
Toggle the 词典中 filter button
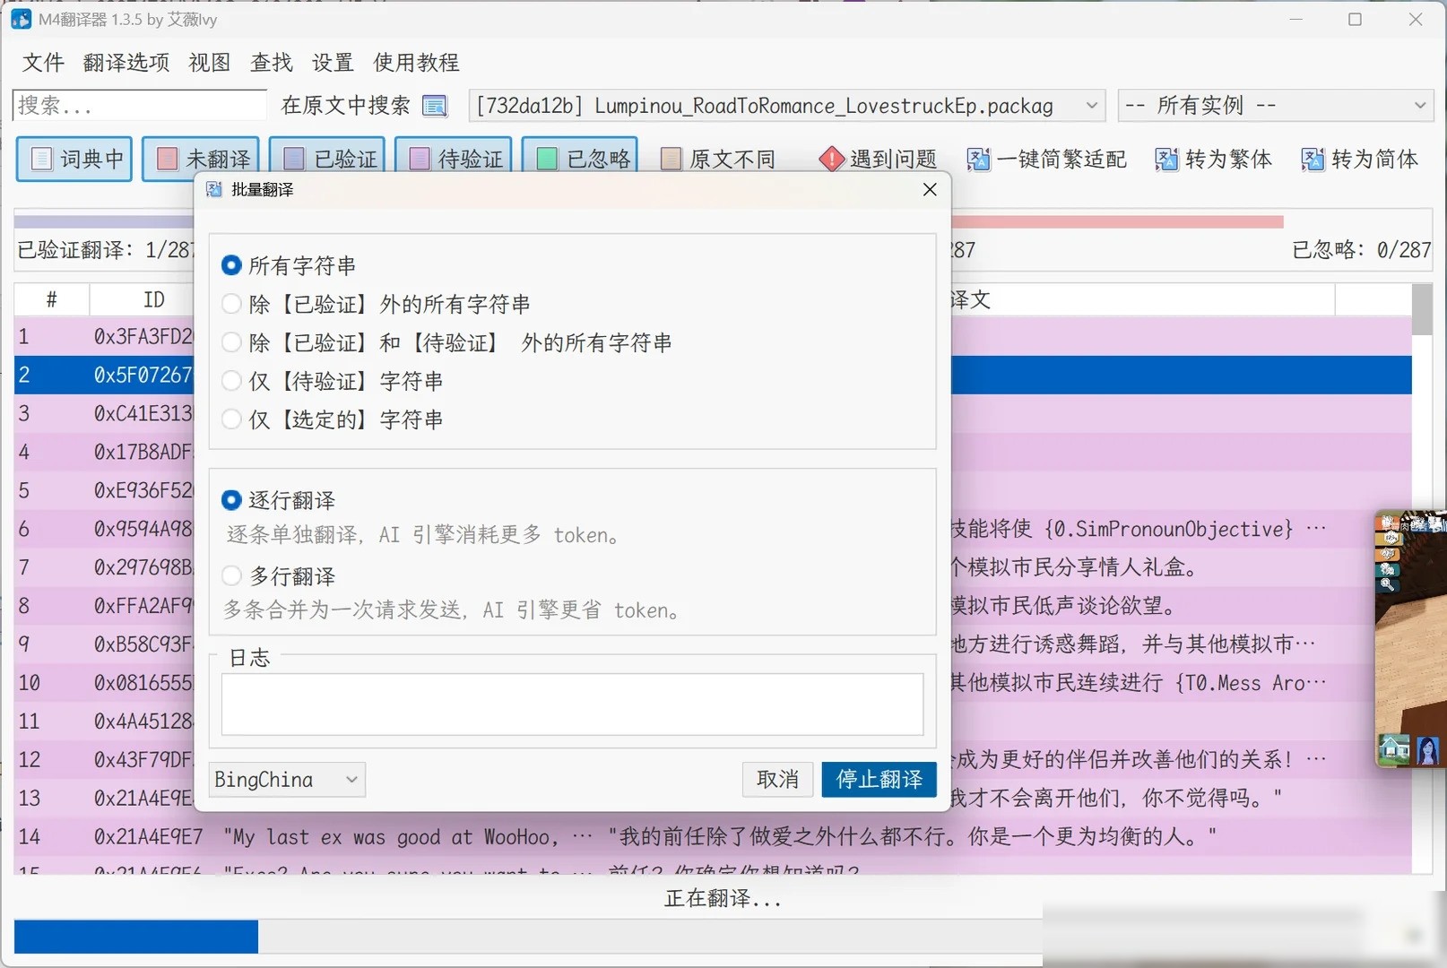point(75,160)
